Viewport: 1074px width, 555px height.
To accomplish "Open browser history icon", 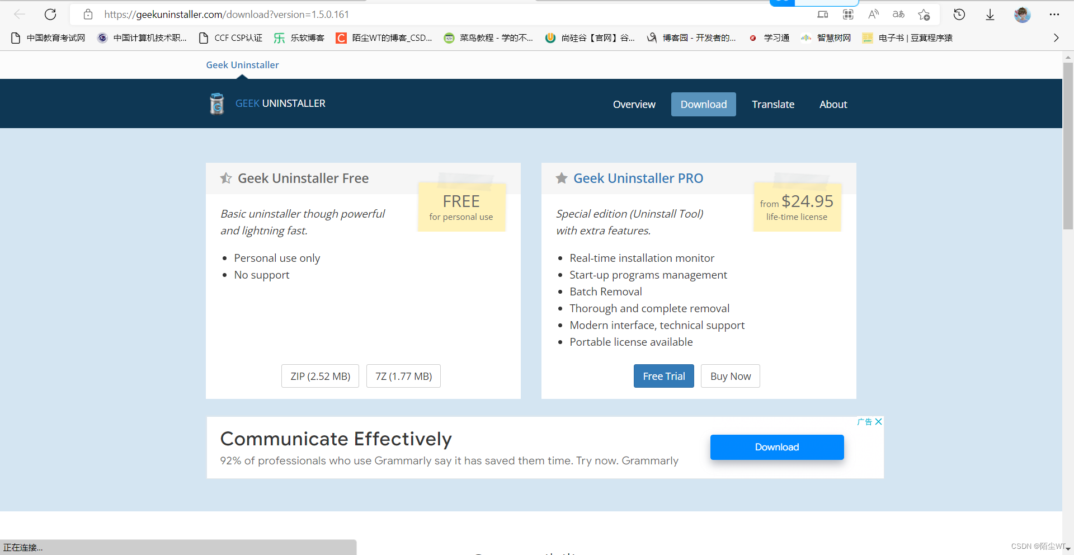I will click(x=959, y=15).
